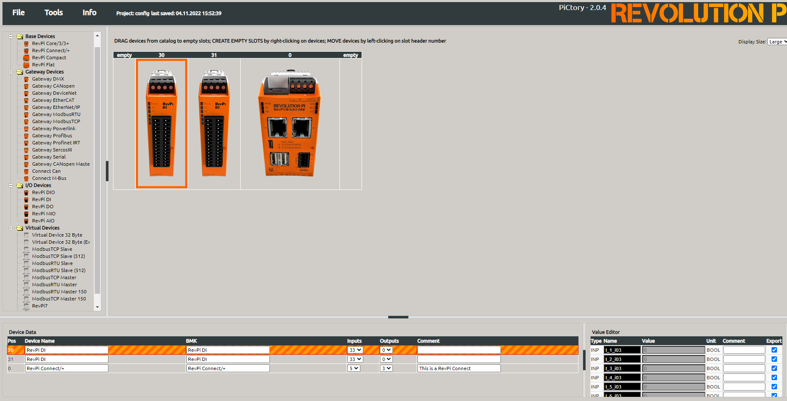The image size is (787, 401).
Task: Click the Virtual Device 32 Byte icon
Action: point(26,235)
